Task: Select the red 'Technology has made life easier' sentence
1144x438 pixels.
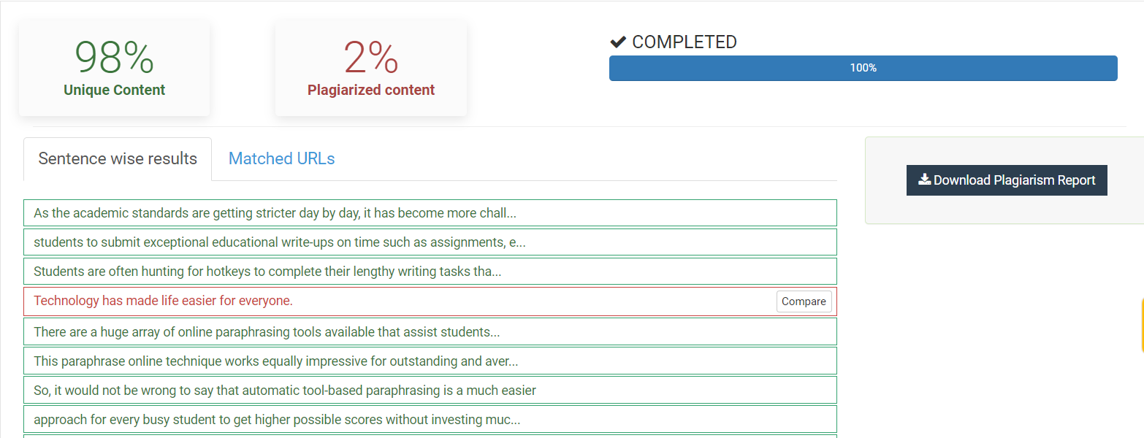Action: tap(163, 301)
